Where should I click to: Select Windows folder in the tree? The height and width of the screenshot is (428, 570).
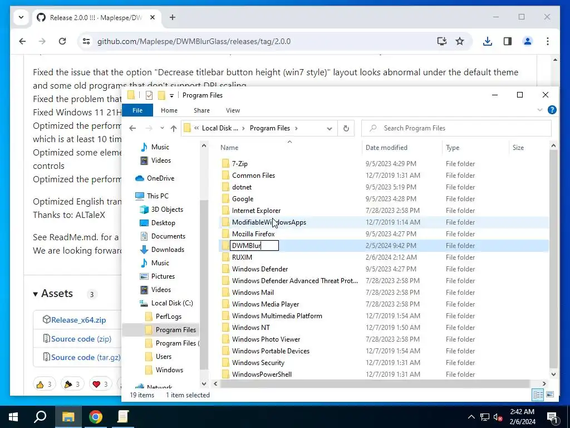[169, 370]
